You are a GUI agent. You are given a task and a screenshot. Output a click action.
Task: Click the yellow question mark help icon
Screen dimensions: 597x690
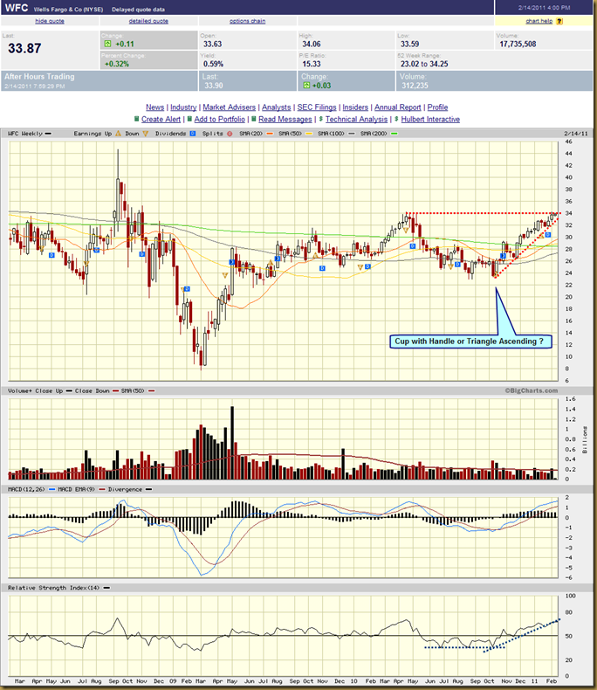pos(559,21)
